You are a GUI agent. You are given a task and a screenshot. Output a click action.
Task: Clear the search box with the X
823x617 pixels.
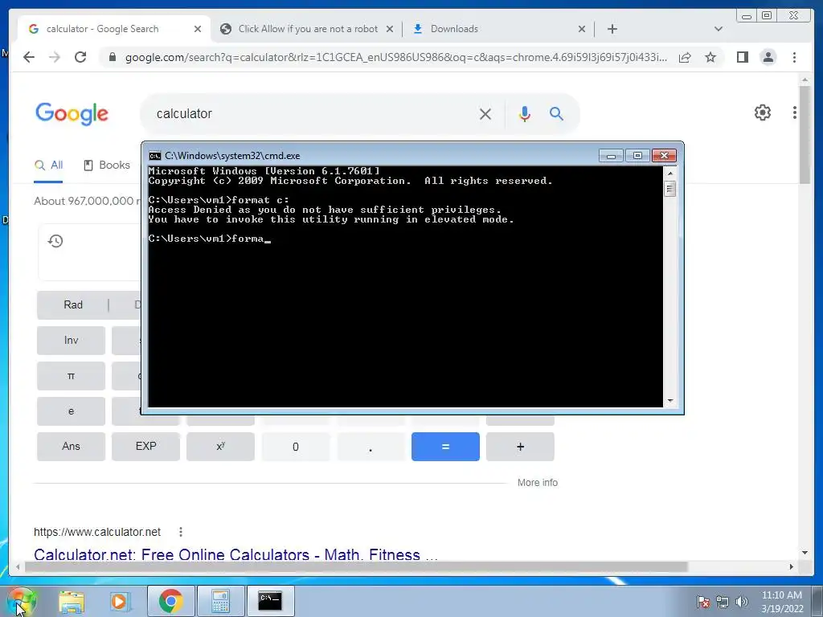point(485,114)
